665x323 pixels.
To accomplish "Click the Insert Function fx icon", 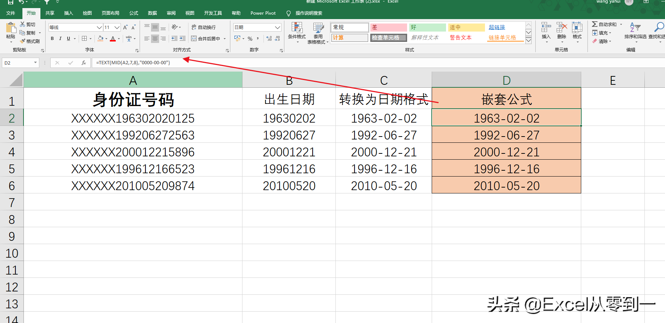I will point(84,63).
